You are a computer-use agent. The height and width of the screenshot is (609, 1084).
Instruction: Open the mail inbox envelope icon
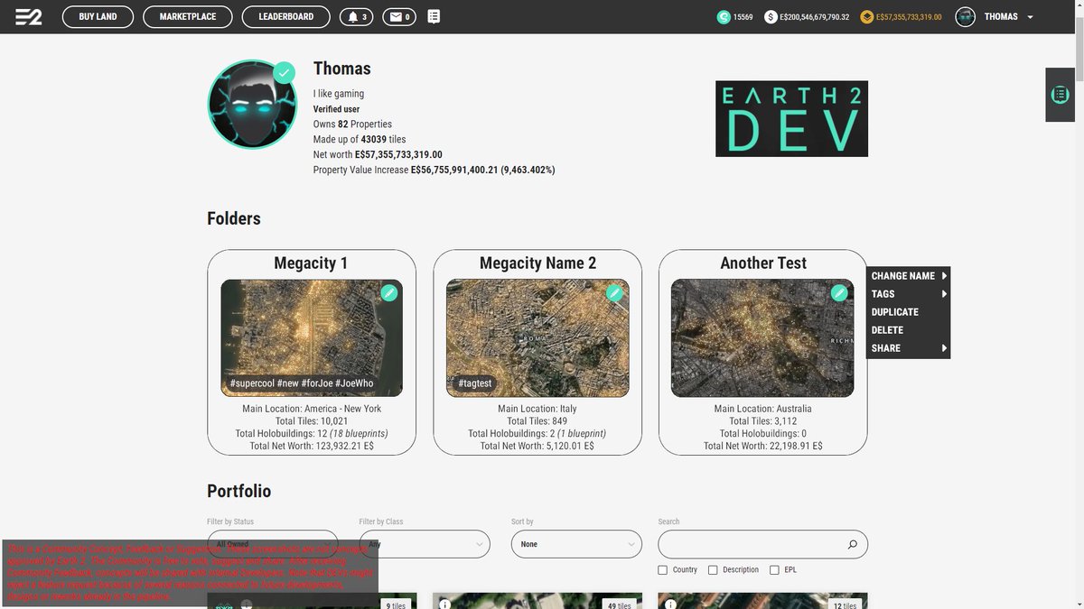(x=399, y=17)
